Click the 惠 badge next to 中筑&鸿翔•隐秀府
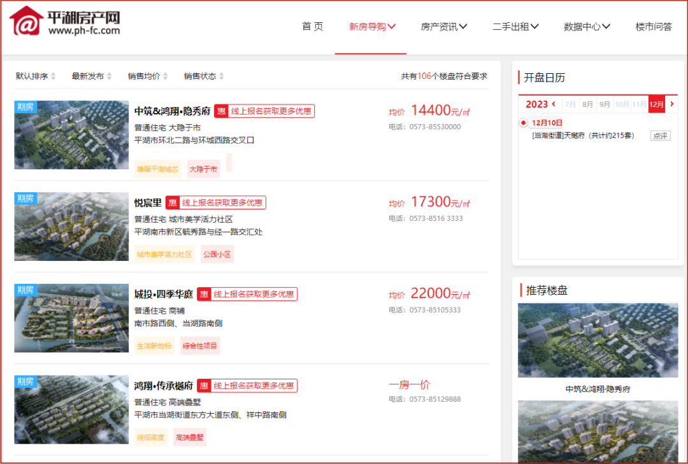The image size is (688, 464). pyautogui.click(x=221, y=111)
